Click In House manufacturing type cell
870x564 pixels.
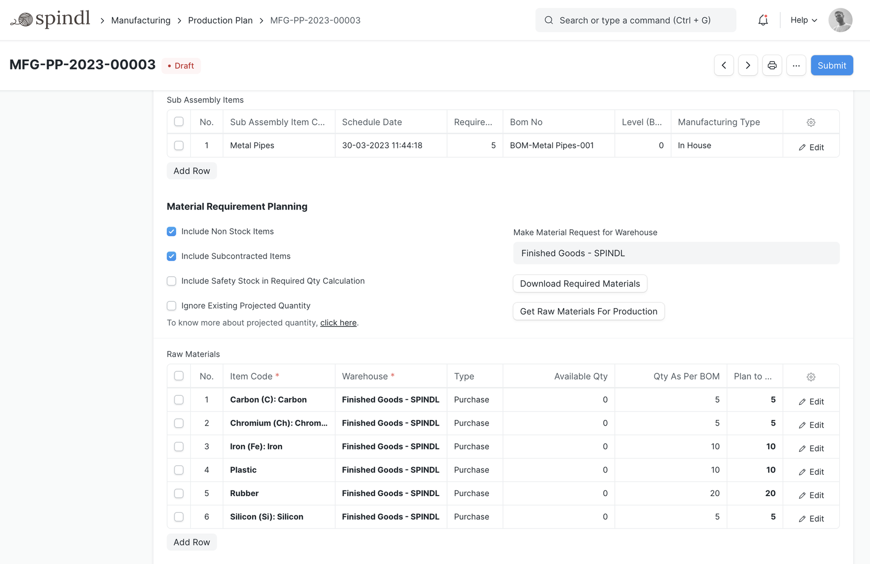point(726,145)
